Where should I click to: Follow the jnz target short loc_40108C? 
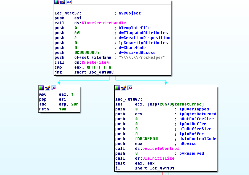pyautogui.click(x=94, y=72)
